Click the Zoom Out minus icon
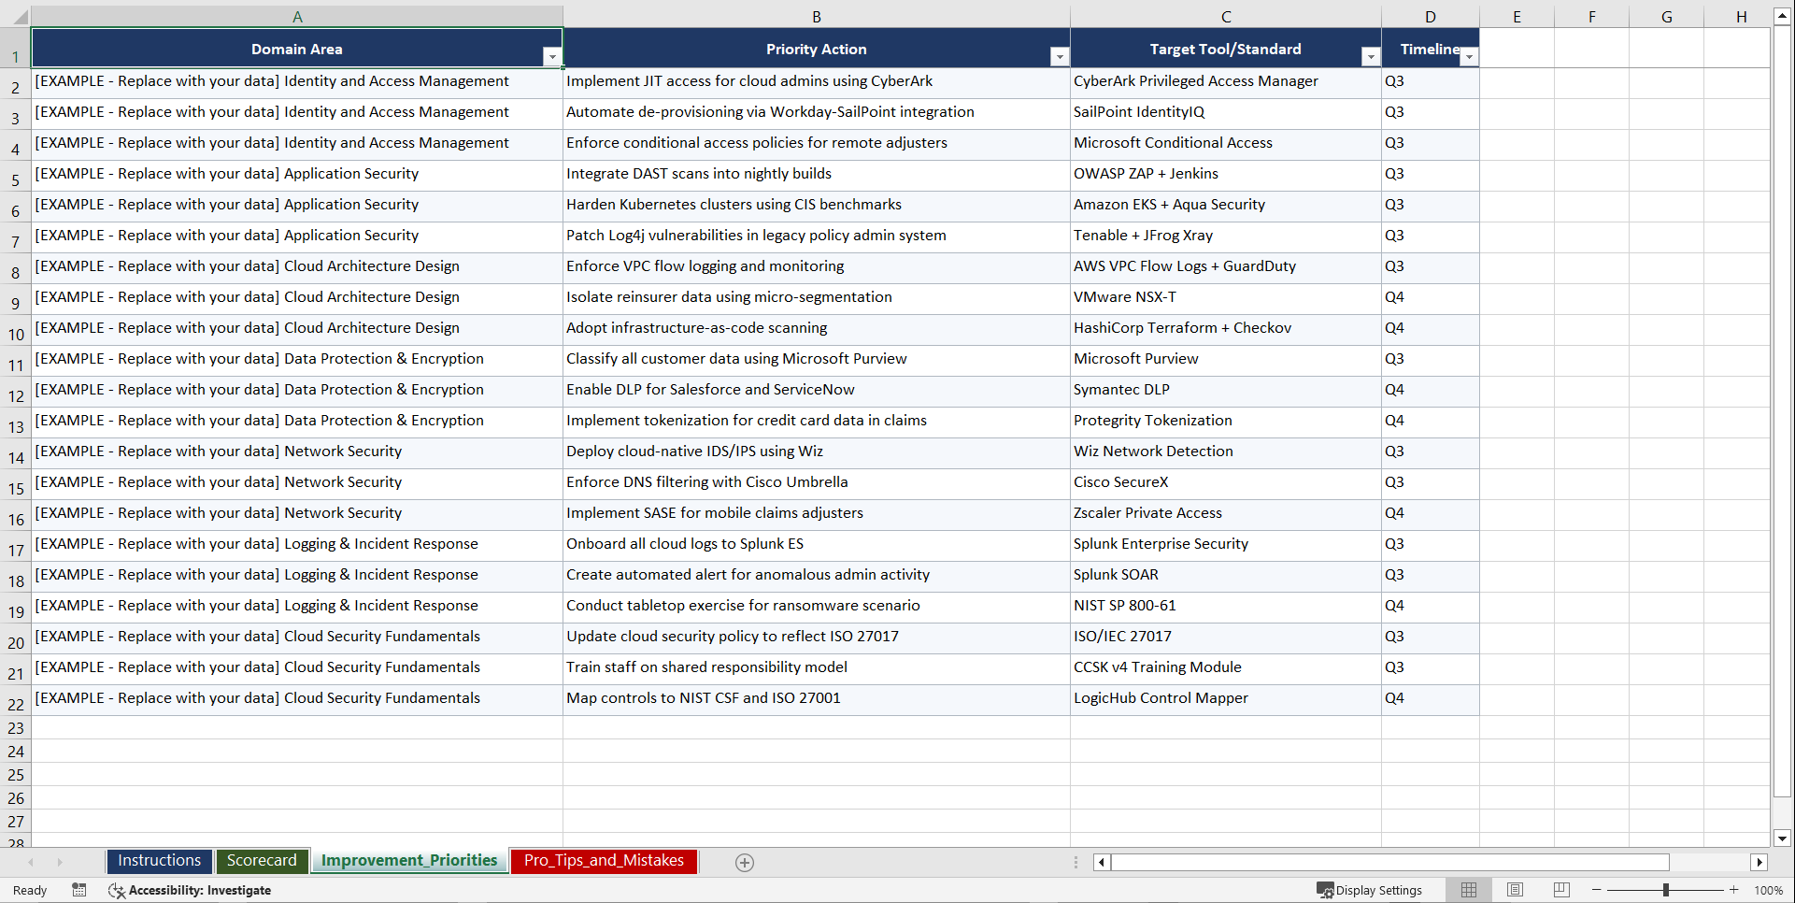The image size is (1795, 903). click(x=1596, y=890)
